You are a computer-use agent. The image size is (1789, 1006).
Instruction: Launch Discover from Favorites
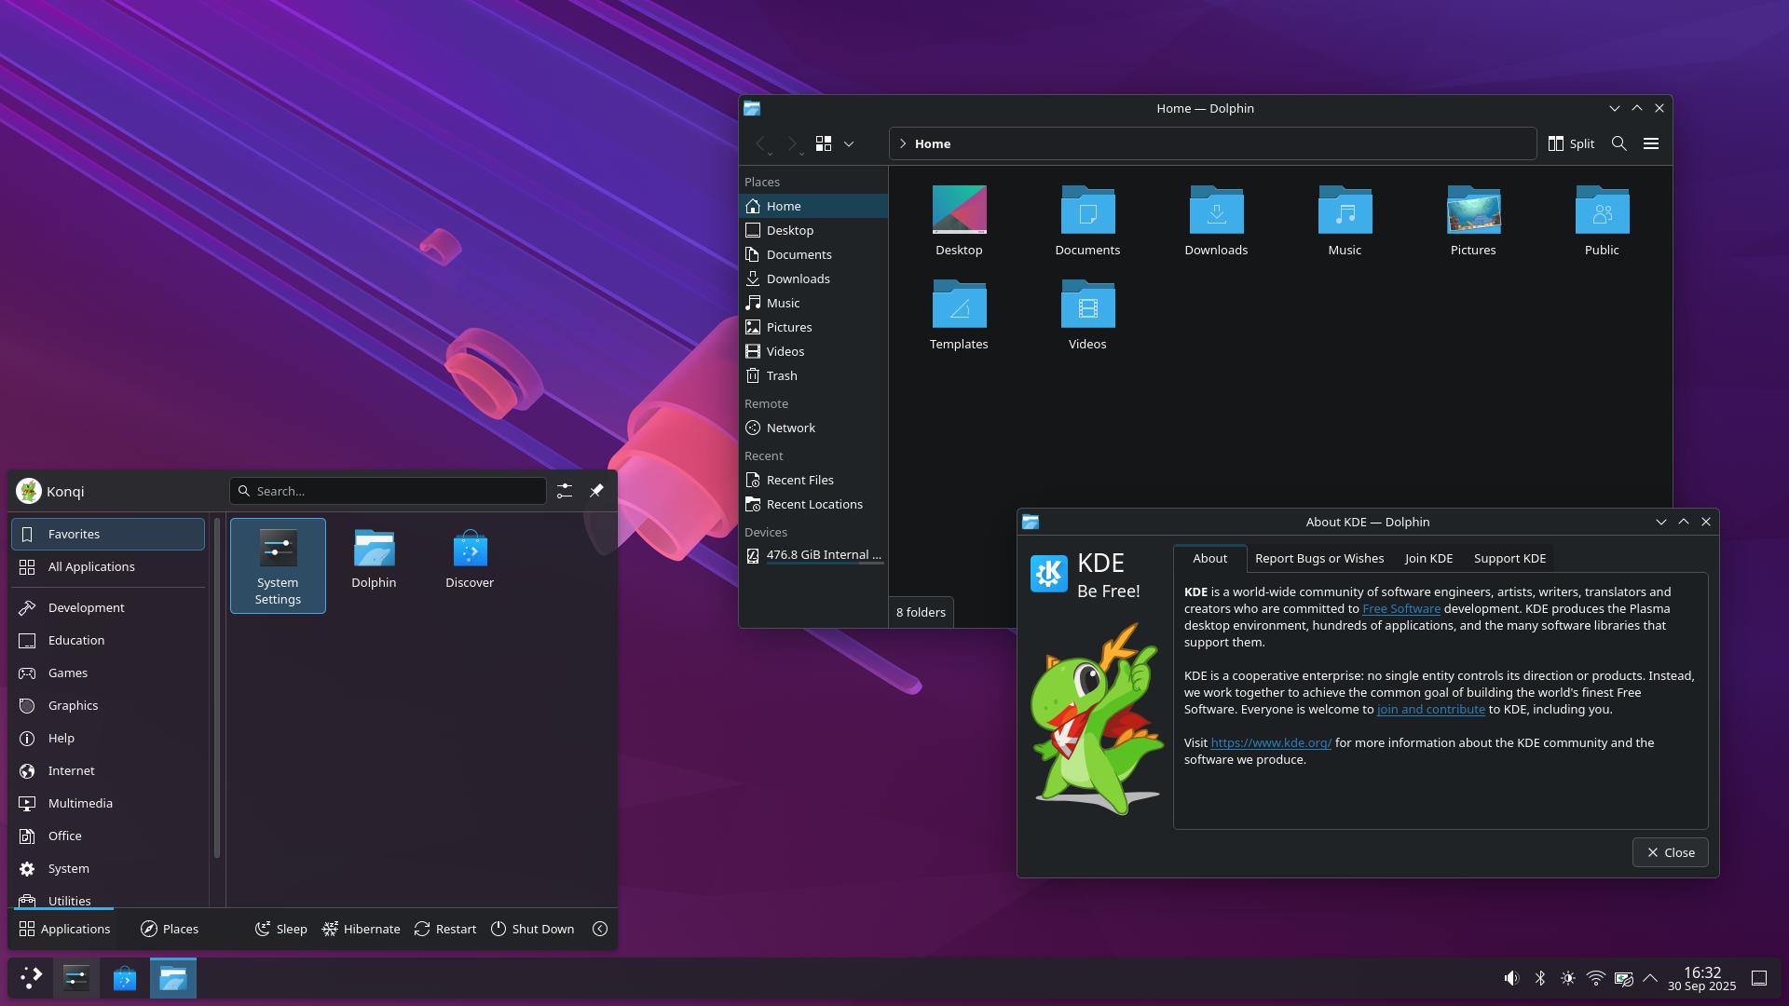(x=470, y=559)
